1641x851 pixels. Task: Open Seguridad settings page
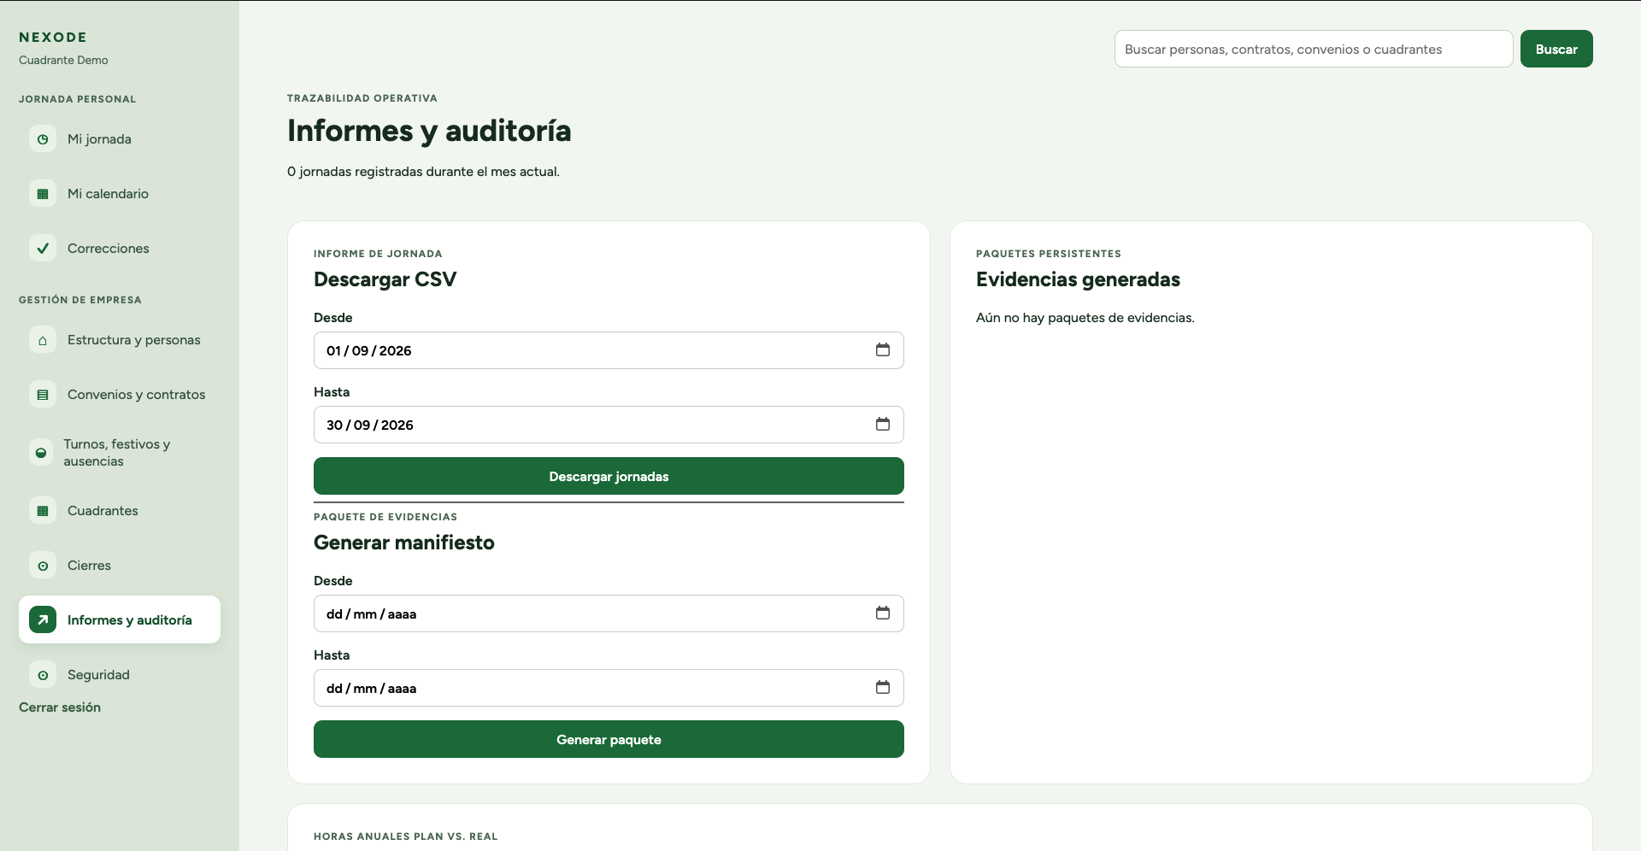coord(120,674)
